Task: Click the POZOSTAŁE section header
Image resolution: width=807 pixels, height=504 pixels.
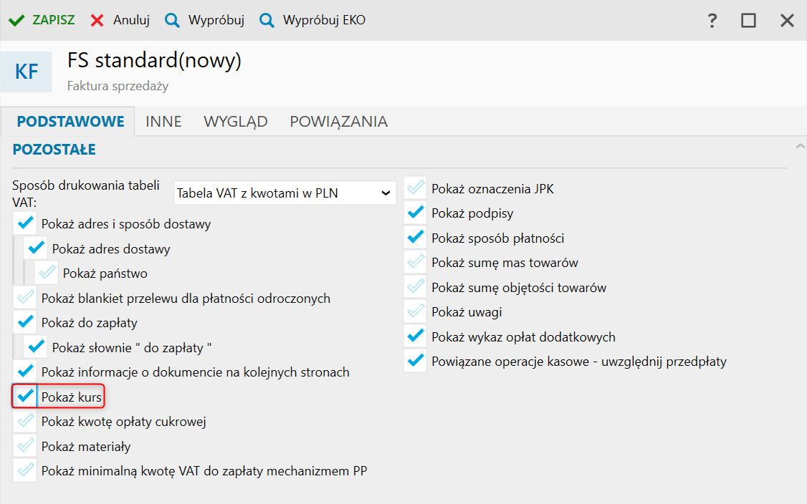Action: 54,150
